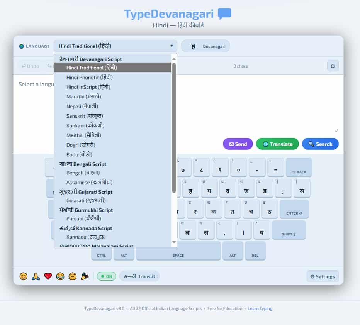Click the gear icon beside chars counter
The image size is (360, 325).
click(333, 66)
